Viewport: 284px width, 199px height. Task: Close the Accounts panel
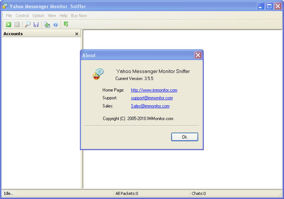(77, 34)
